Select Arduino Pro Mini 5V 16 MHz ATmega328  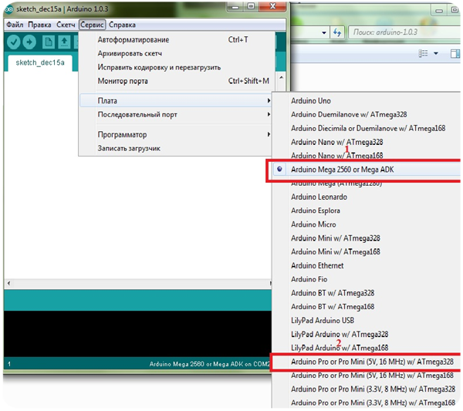366,362
